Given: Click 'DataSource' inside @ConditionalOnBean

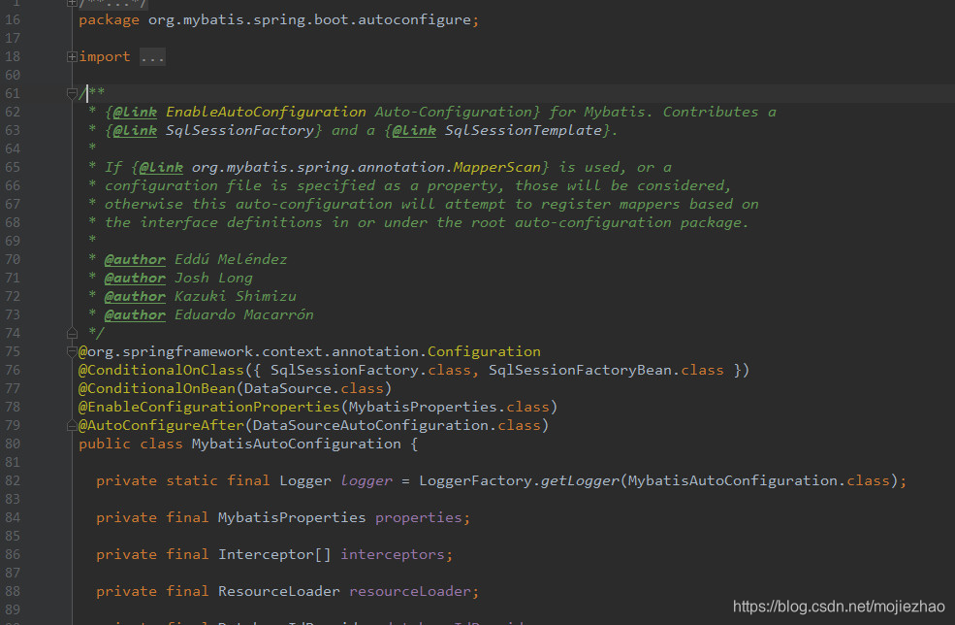Looking at the screenshot, I should (288, 388).
